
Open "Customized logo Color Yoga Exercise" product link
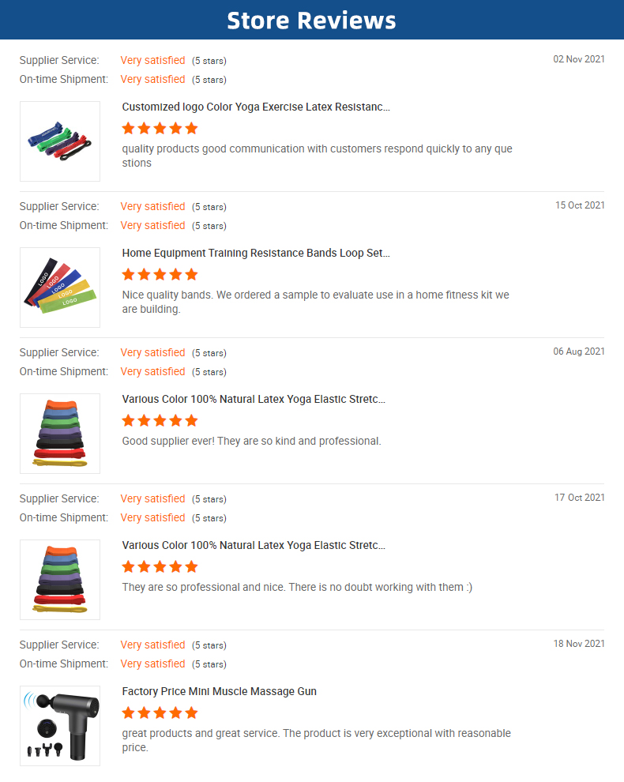(256, 107)
